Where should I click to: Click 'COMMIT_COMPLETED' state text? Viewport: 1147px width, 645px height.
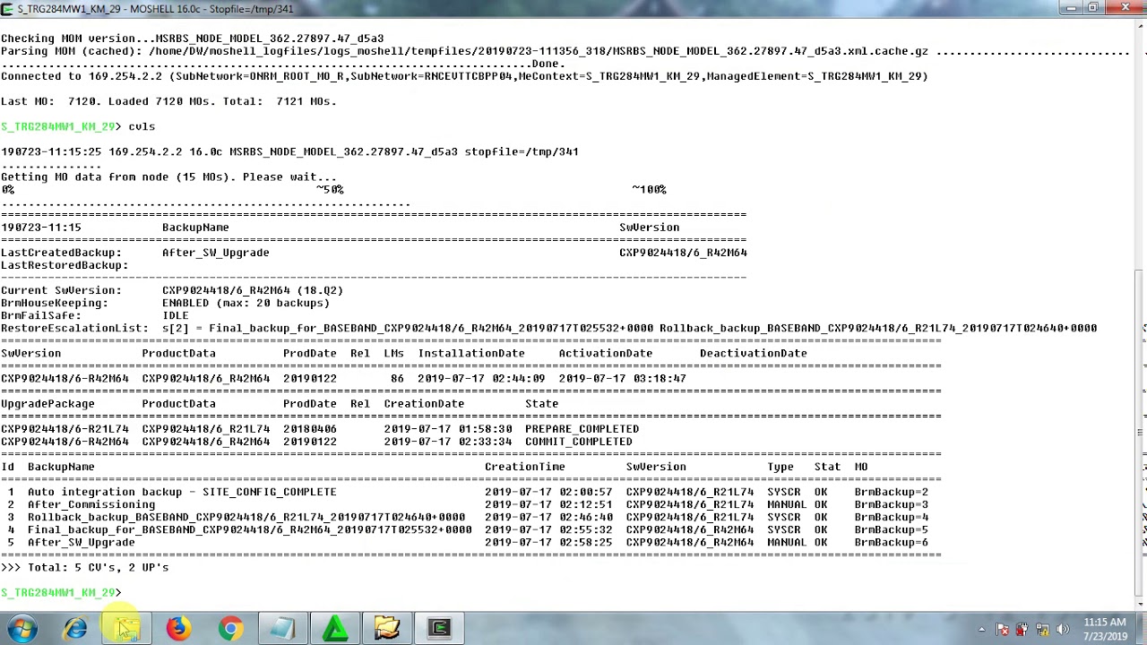click(578, 442)
